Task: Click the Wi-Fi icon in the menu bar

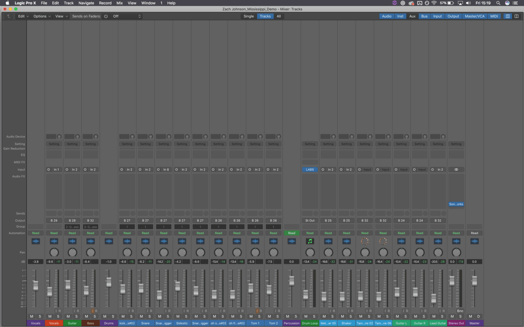Action: point(433,3)
